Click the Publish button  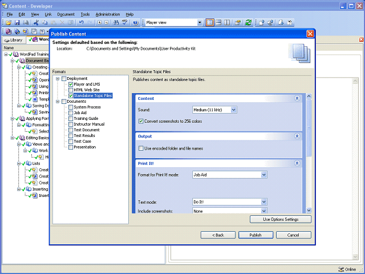[255, 235]
